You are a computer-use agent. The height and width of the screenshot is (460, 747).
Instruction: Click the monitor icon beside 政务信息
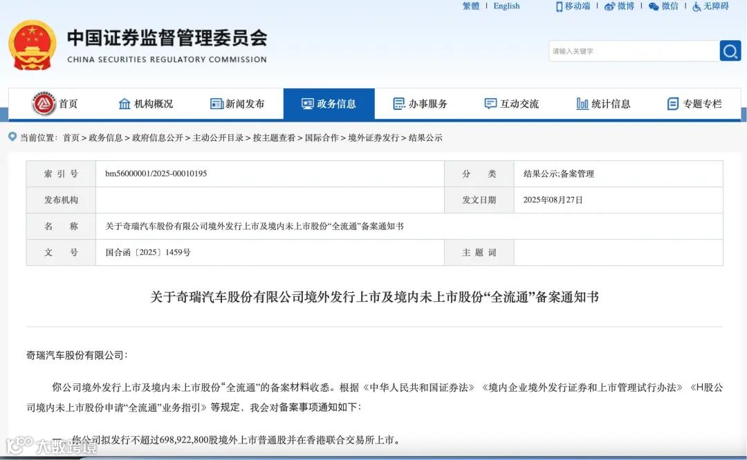(x=308, y=104)
